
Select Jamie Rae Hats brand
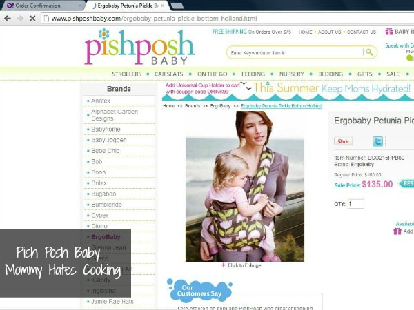click(x=112, y=301)
